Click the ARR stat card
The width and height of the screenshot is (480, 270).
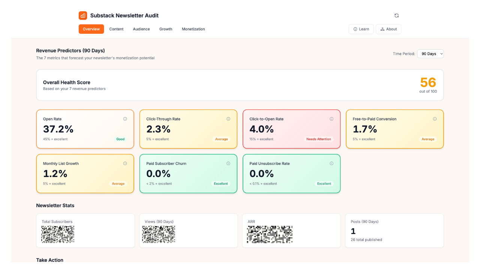(x=291, y=231)
